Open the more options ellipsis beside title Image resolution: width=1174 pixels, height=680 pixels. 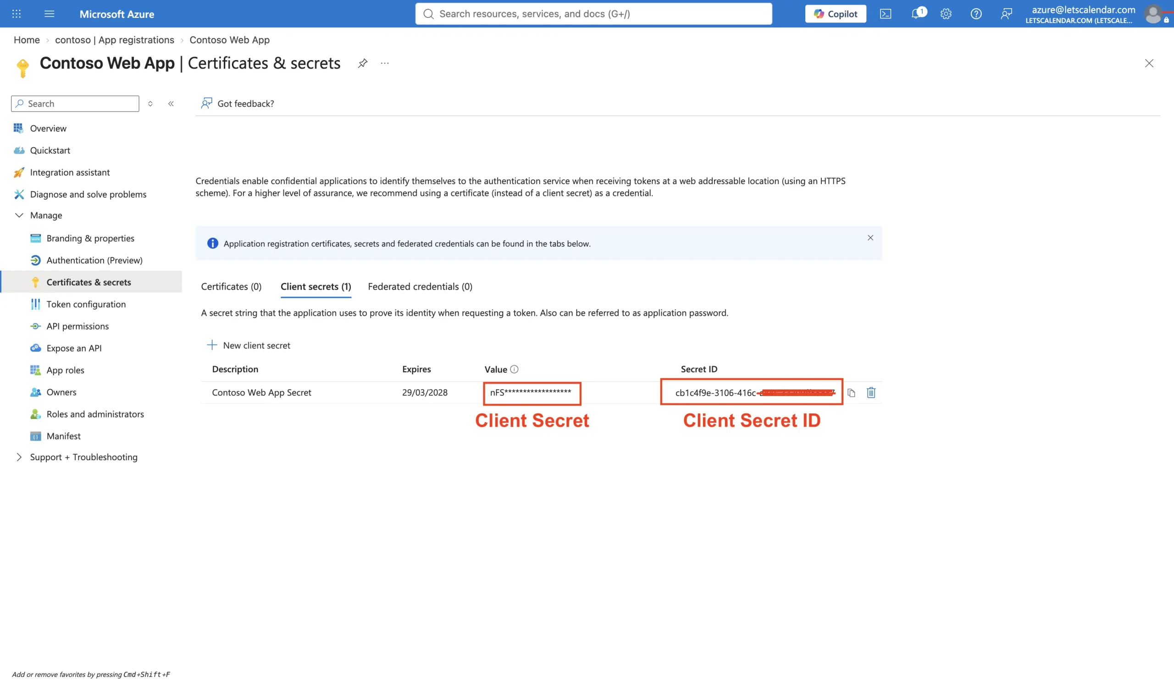pos(384,63)
